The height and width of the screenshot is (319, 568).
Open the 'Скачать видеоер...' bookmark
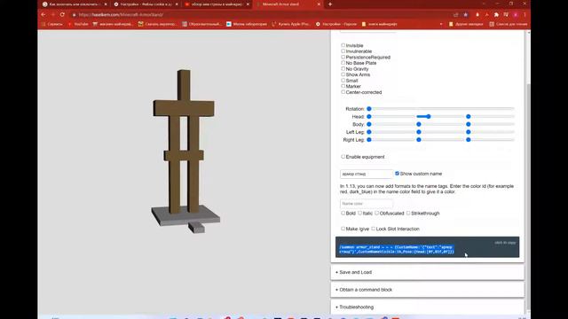click(158, 24)
